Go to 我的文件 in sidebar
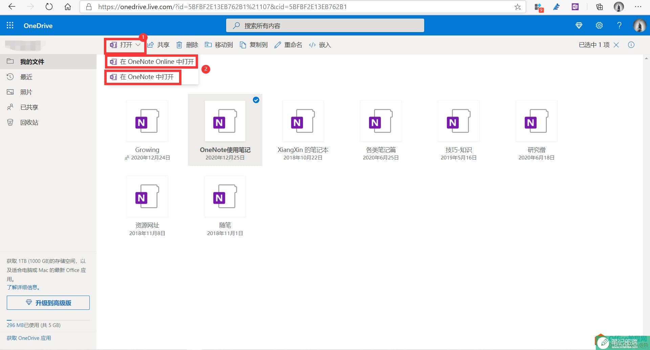650x350 pixels. tap(48, 62)
